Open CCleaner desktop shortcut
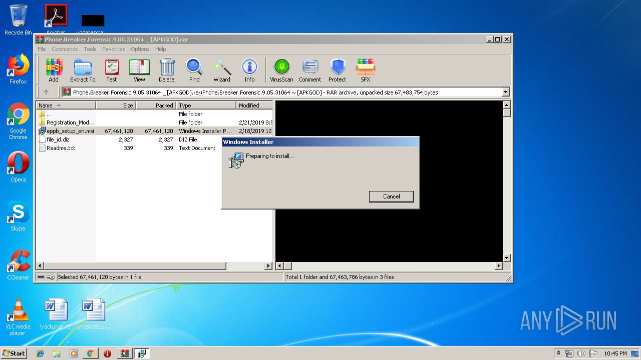Image resolution: width=641 pixels, height=360 pixels. click(18, 265)
